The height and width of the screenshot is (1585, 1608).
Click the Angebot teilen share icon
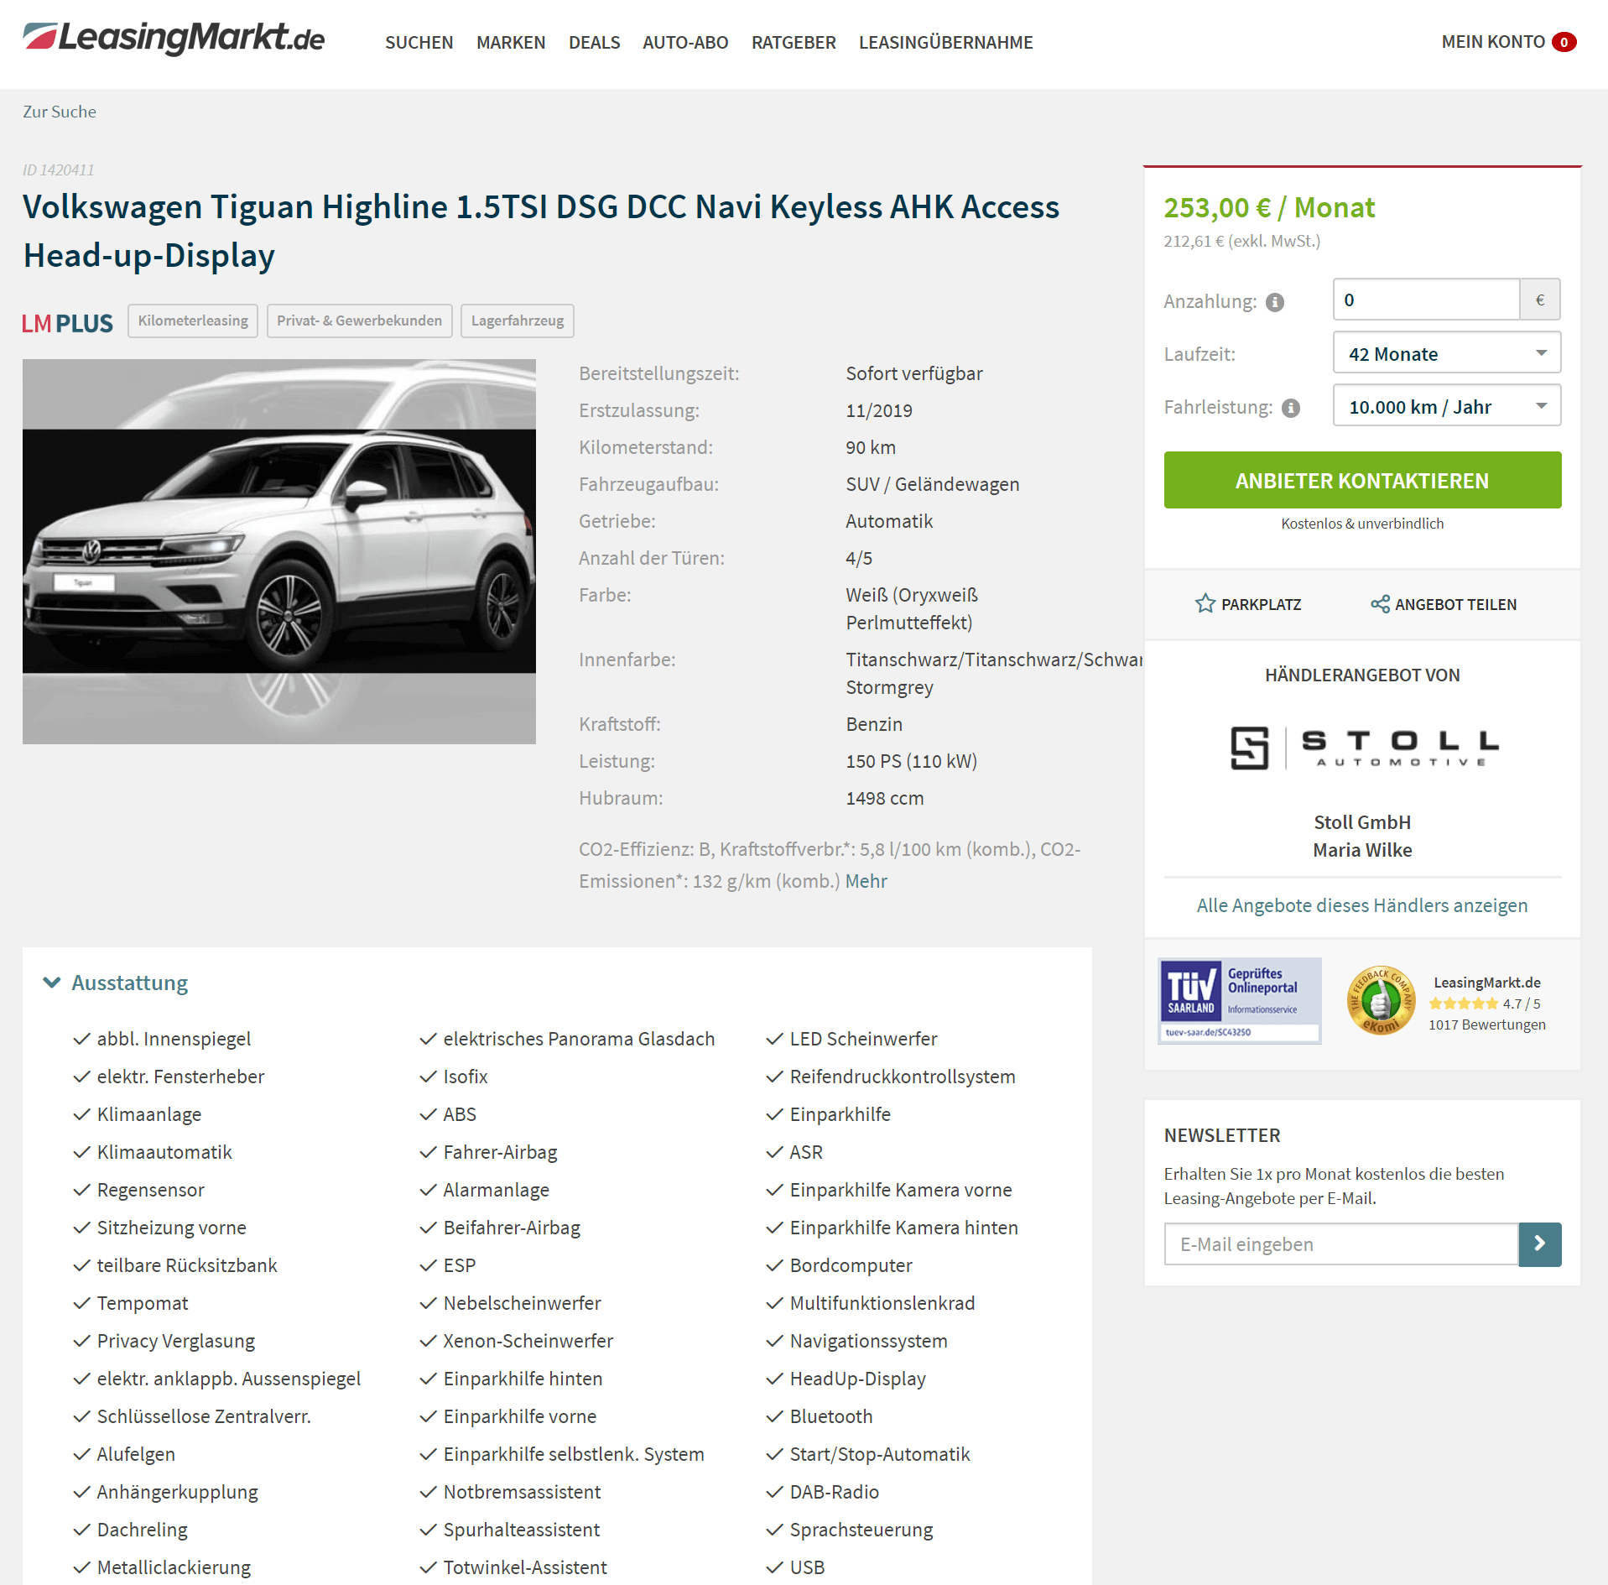pos(1380,604)
